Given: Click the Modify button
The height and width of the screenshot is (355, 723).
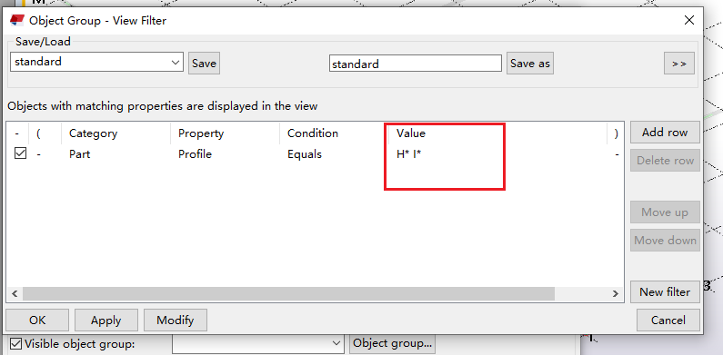Looking at the screenshot, I should coord(176,320).
